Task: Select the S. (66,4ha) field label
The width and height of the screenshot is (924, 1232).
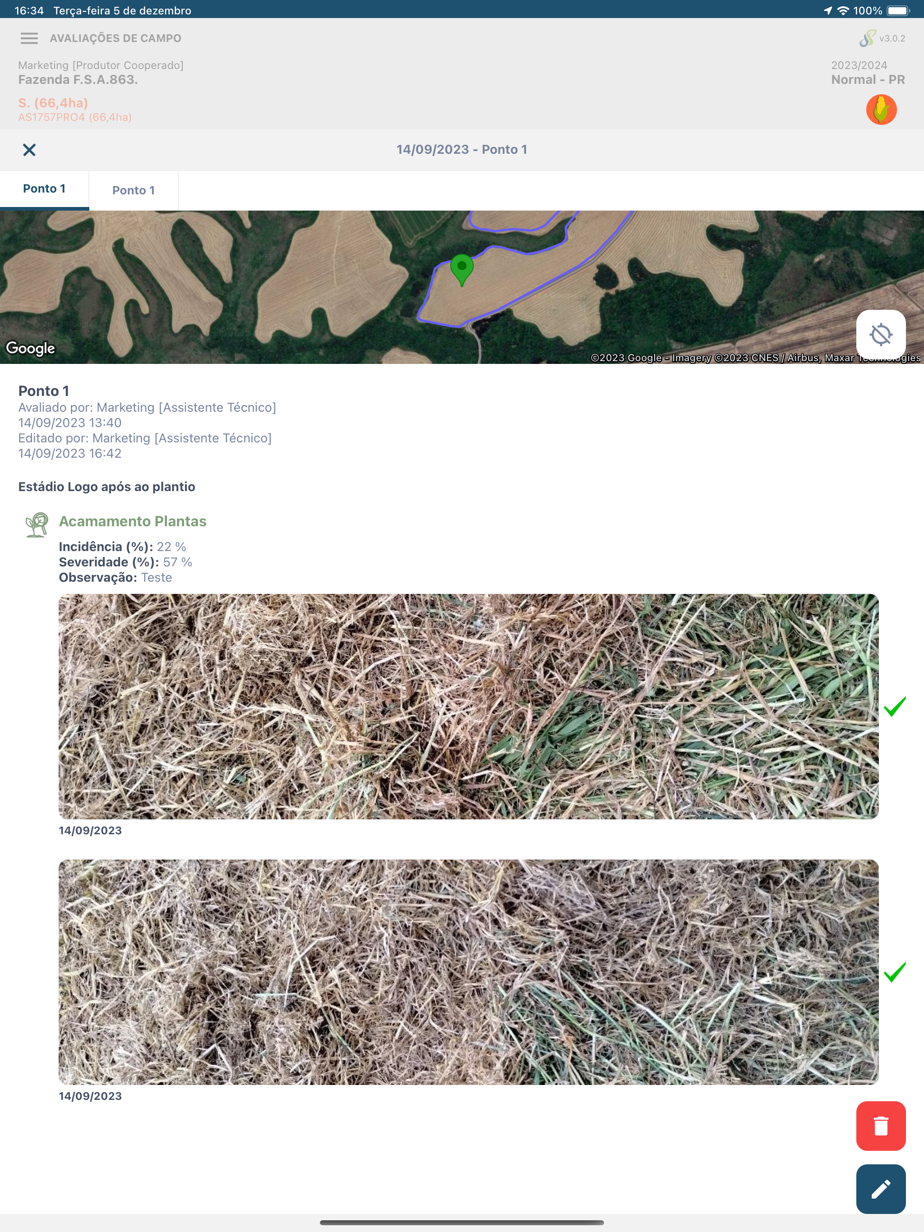Action: 54,103
